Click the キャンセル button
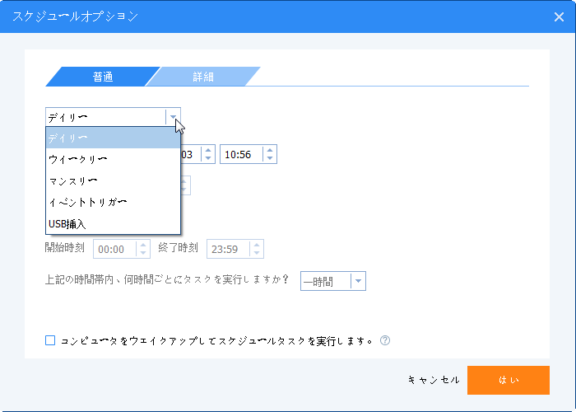576x412 pixels. point(434,380)
